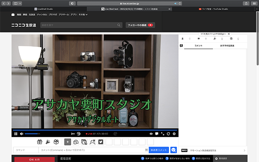Mute the player volume speaker icon
259x162 pixels.
tap(22, 134)
